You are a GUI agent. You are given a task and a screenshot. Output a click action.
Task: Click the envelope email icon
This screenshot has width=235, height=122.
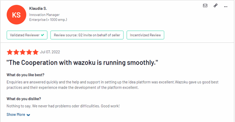[205, 6]
